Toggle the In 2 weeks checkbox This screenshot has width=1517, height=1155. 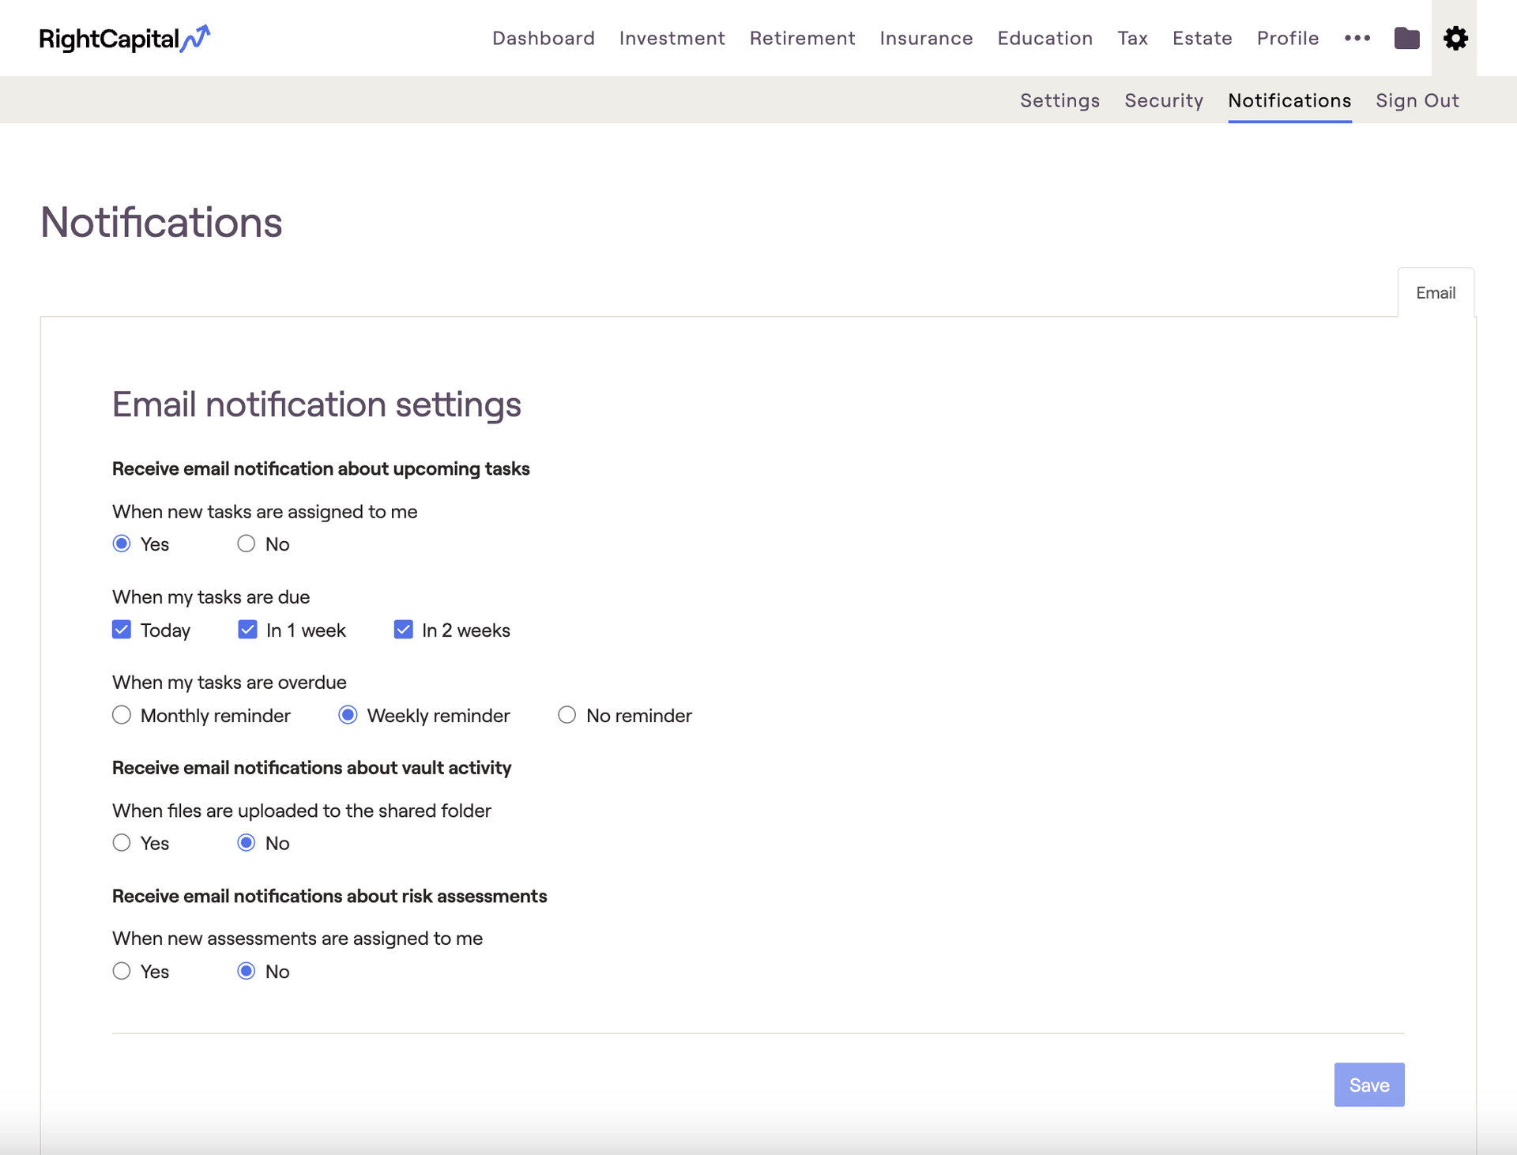[x=403, y=630]
